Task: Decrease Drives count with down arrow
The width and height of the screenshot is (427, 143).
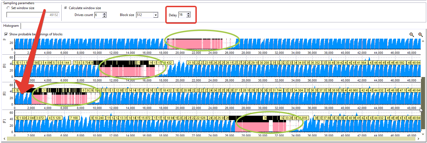Action: pos(104,16)
